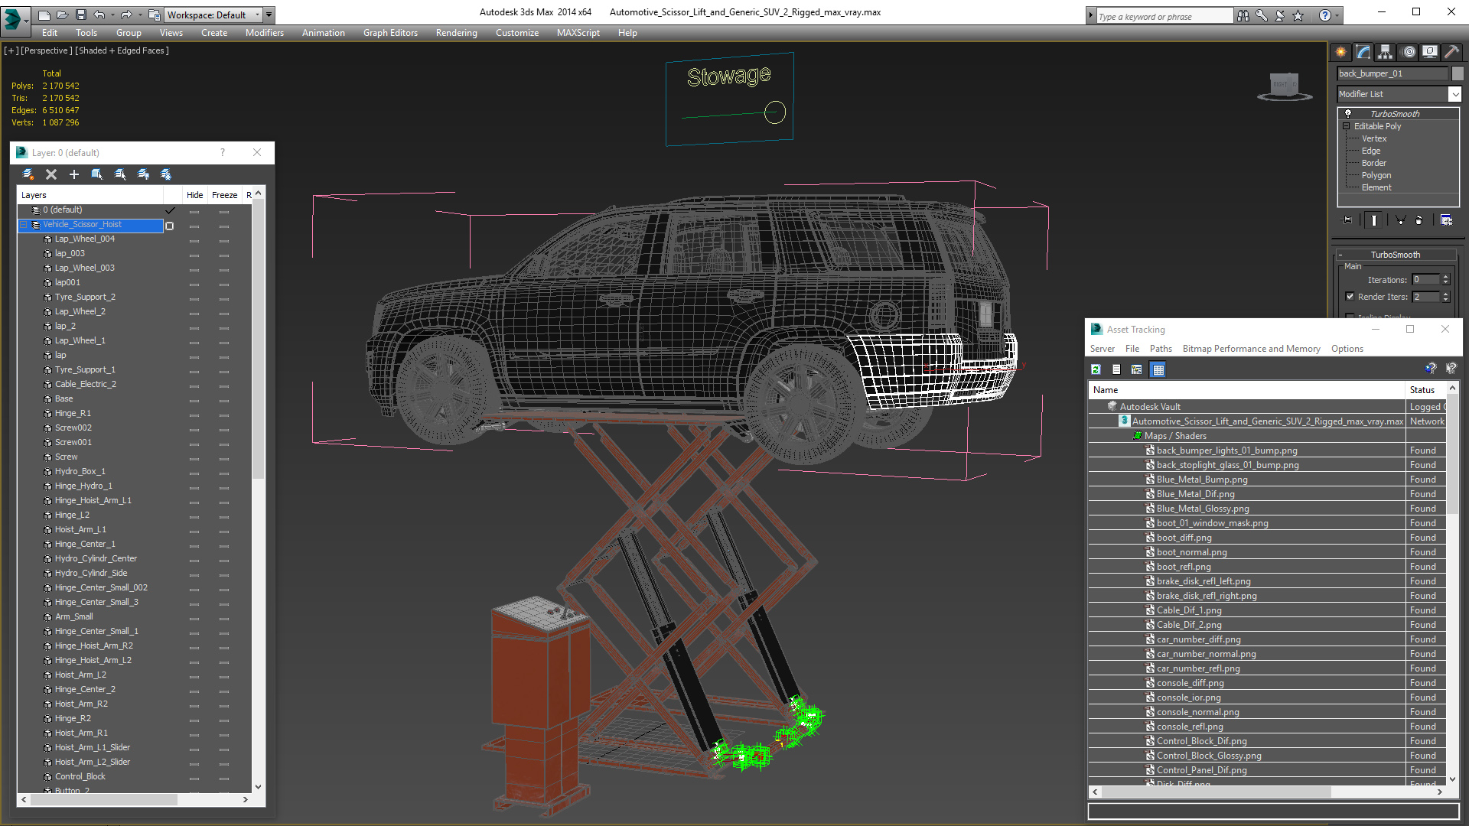Toggle Freeze for Lap_Wheel_004 layer row

(224, 241)
